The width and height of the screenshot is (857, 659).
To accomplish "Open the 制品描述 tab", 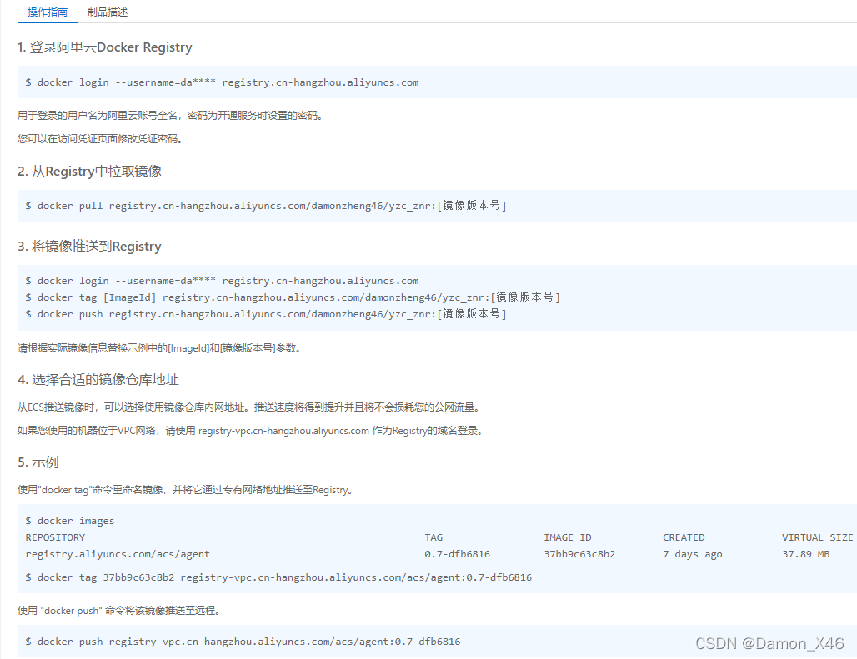I will click(108, 12).
